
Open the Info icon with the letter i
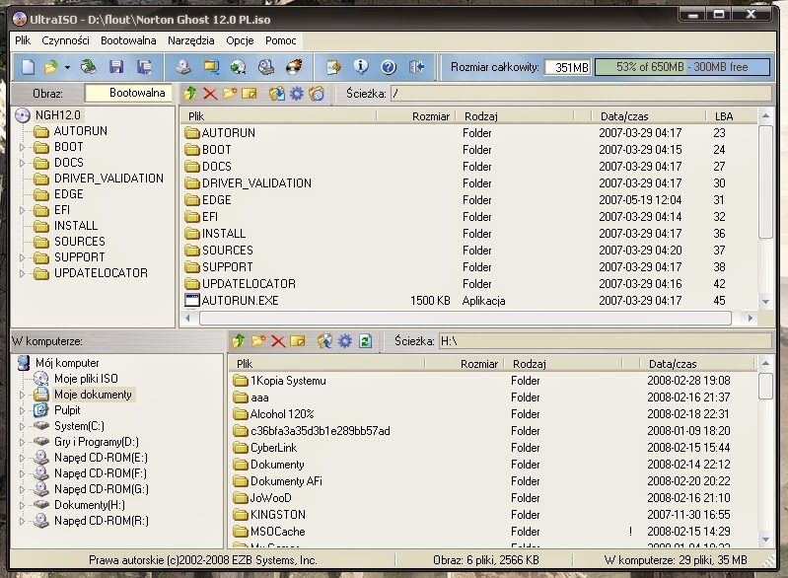click(361, 66)
